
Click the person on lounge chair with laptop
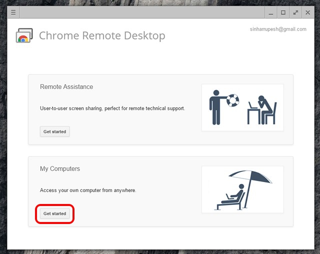[234, 198]
